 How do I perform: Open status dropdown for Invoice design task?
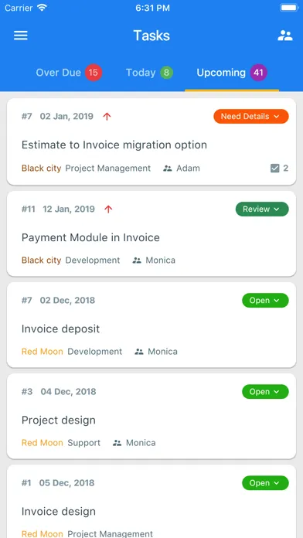(265, 483)
